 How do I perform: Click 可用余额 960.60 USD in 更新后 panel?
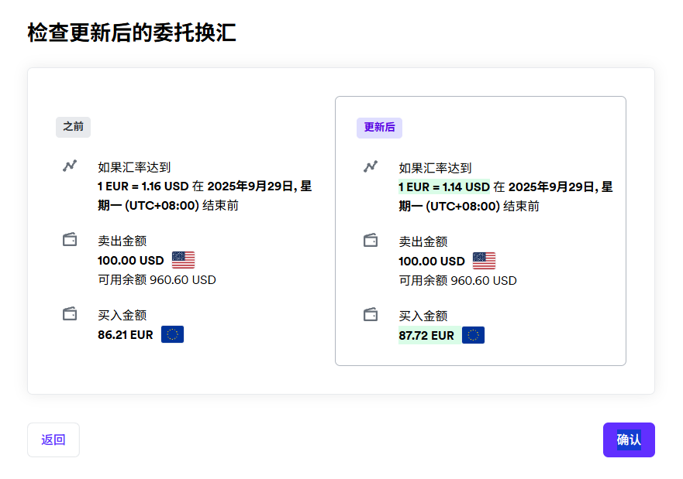pyautogui.click(x=458, y=280)
